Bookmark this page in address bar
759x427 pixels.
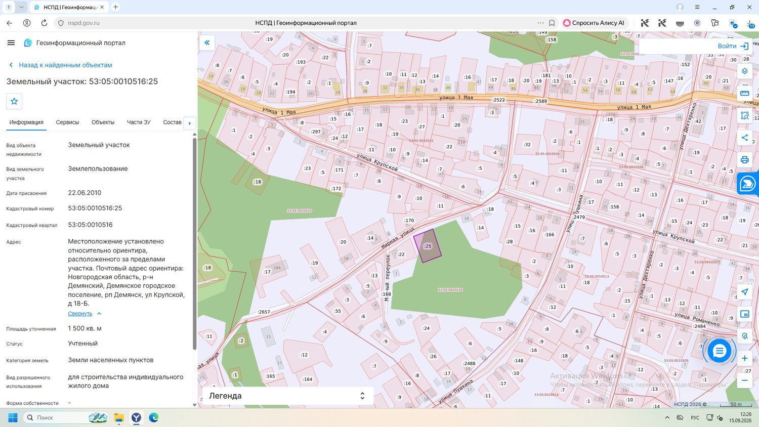pos(552,23)
